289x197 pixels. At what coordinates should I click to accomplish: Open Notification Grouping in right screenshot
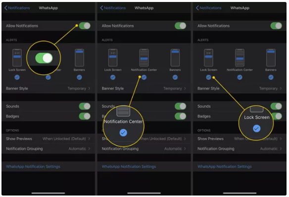pos(240,148)
